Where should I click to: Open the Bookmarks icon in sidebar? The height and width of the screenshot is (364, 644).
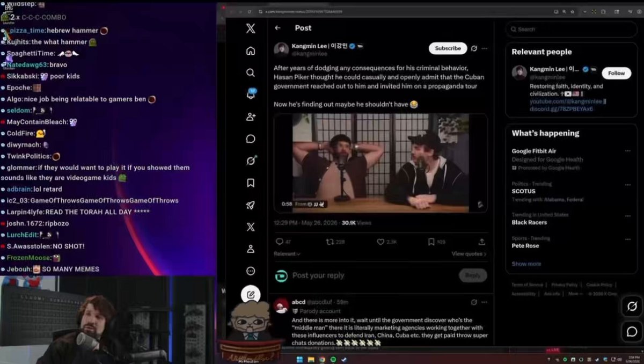point(251,183)
